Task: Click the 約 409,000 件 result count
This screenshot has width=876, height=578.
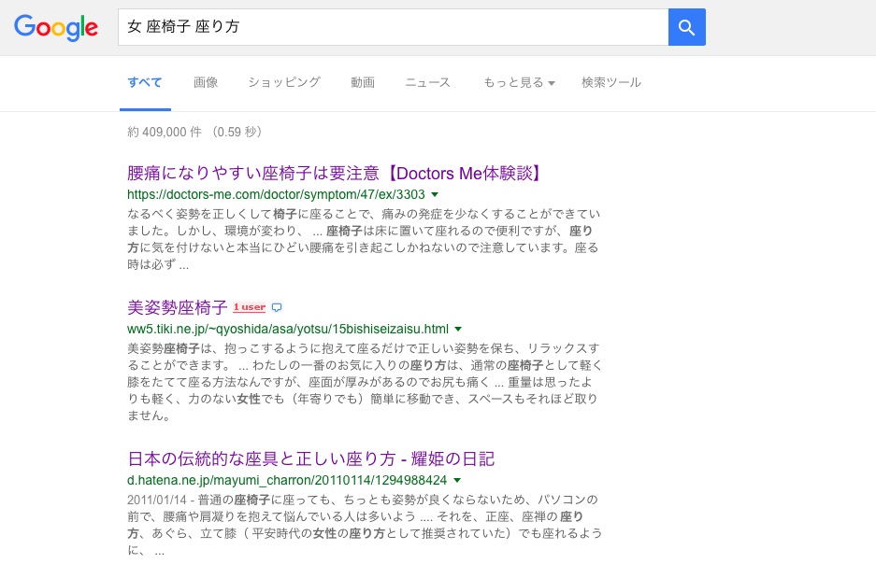Action: coord(165,132)
